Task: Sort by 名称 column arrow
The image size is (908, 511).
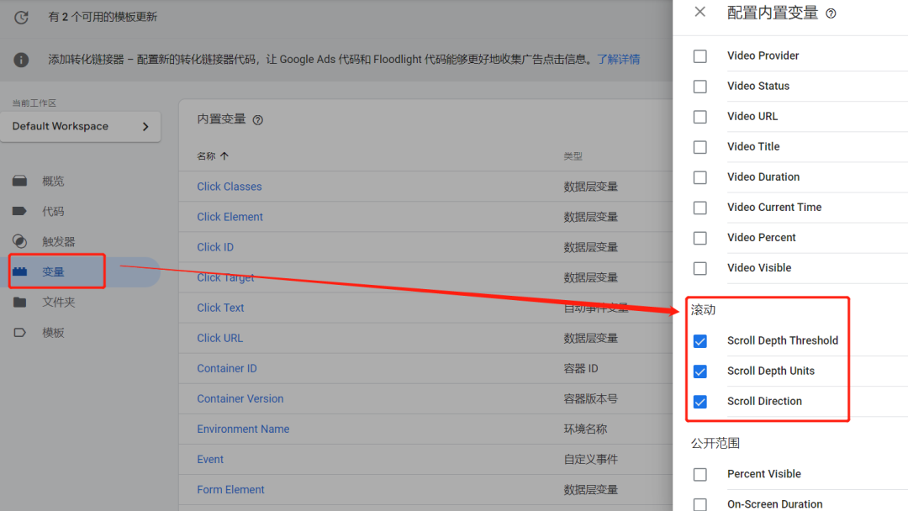Action: pyautogui.click(x=224, y=156)
